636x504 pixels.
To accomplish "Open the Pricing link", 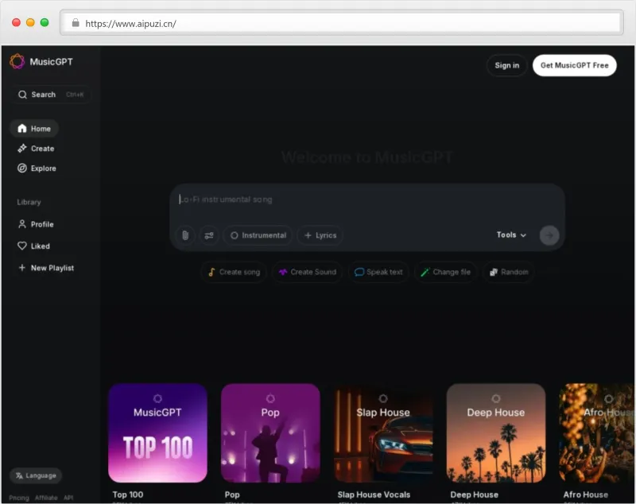I will click(x=21, y=497).
